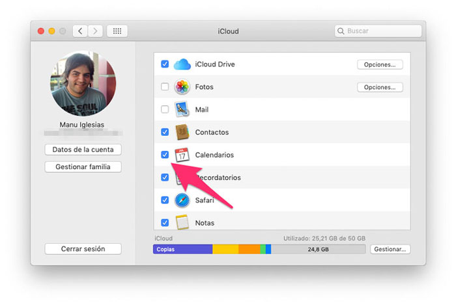The width and height of the screenshot is (456, 305).
Task: Enable the Mail checkbox
Action: pyautogui.click(x=165, y=109)
